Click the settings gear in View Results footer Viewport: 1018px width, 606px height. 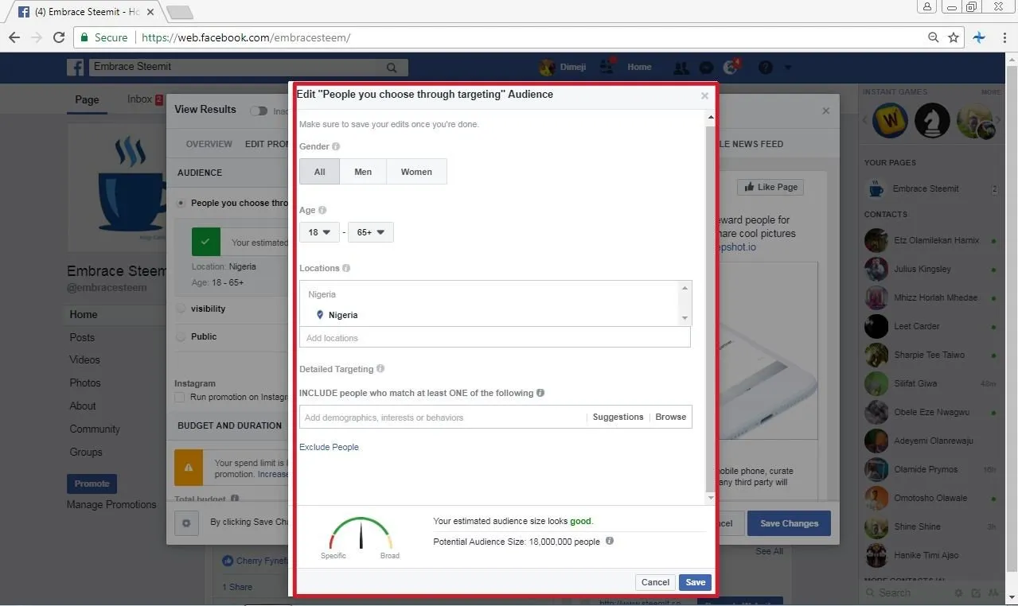pos(186,523)
